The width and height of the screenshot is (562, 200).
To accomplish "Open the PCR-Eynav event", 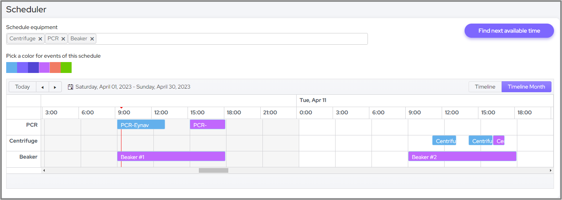I will [141, 125].
